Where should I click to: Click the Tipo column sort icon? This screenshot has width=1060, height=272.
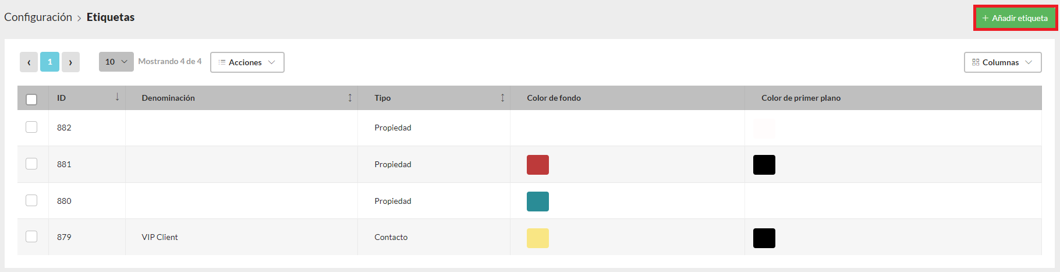pyautogui.click(x=502, y=98)
